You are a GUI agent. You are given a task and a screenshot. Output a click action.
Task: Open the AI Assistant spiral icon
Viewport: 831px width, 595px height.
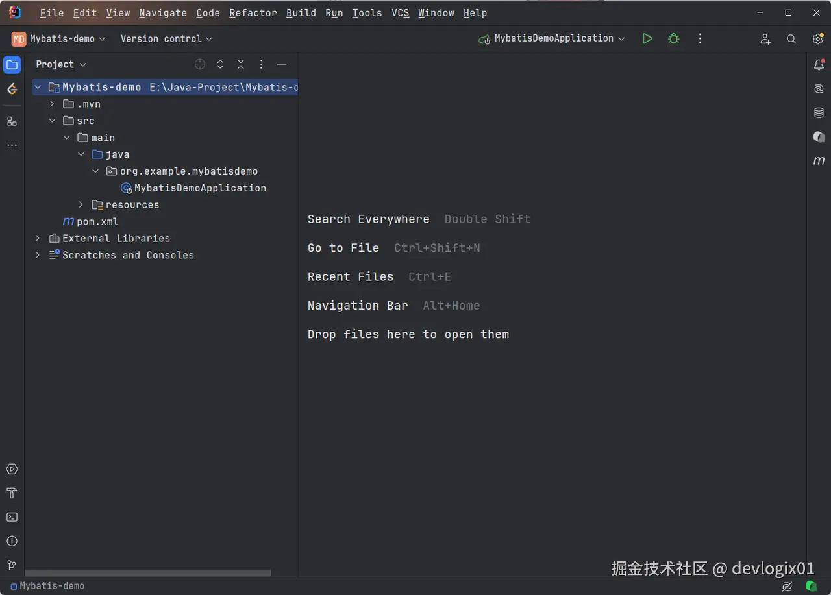point(819,89)
